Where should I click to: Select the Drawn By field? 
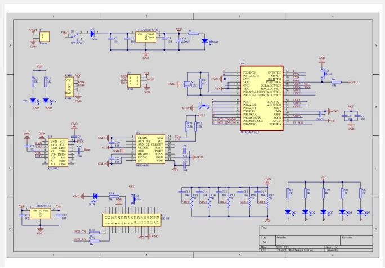(x=348, y=250)
